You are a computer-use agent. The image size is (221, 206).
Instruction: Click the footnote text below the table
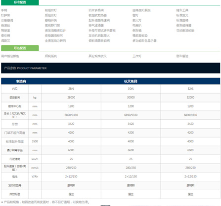point(45,202)
